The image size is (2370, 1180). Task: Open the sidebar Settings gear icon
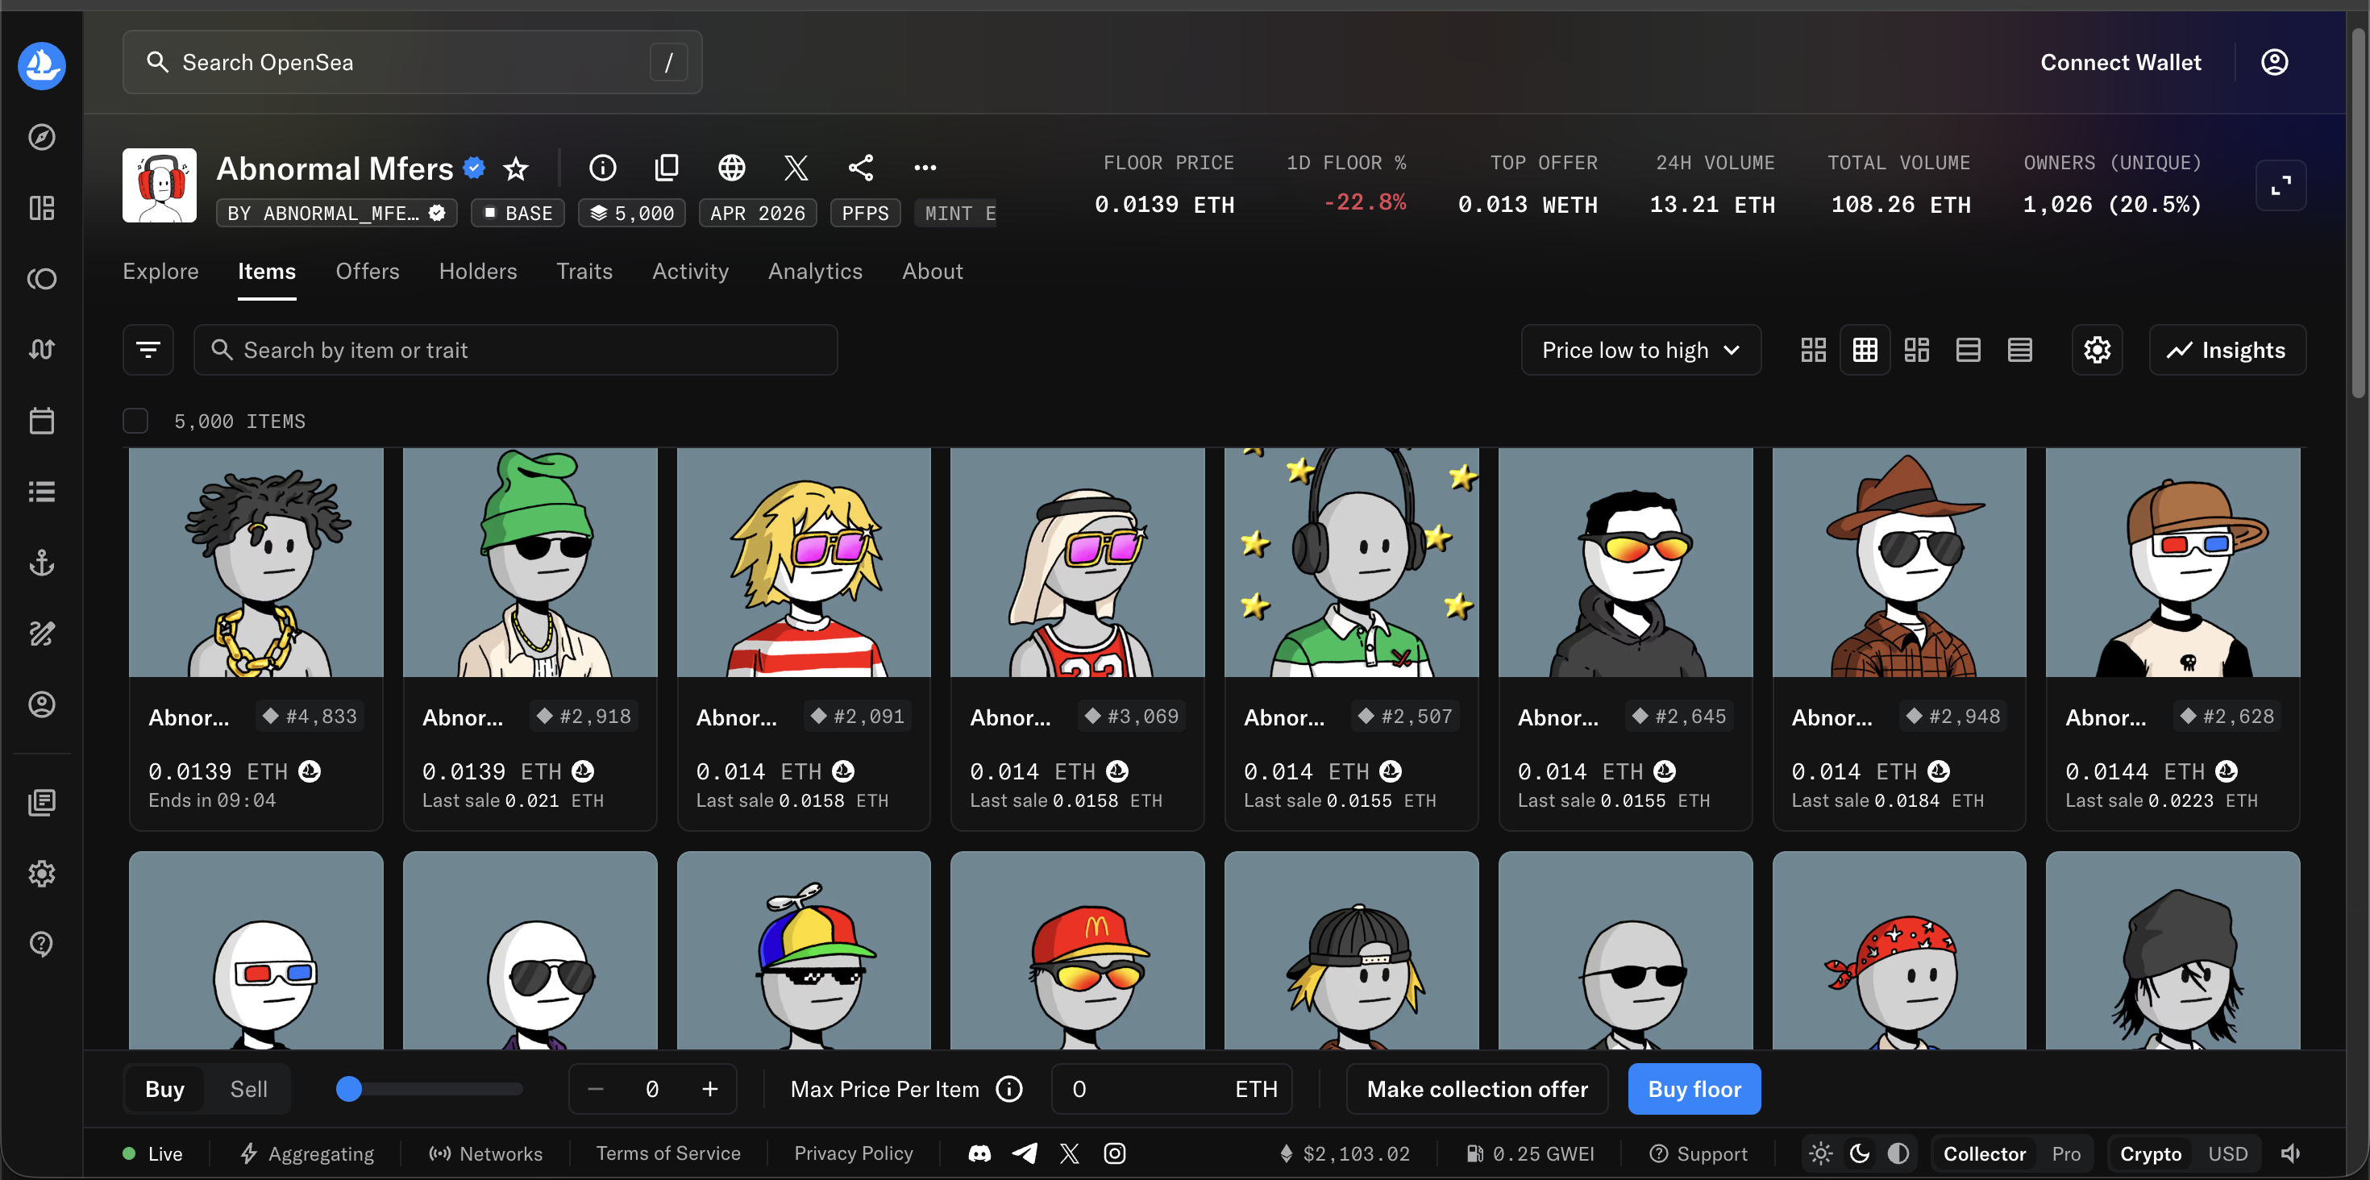(41, 873)
